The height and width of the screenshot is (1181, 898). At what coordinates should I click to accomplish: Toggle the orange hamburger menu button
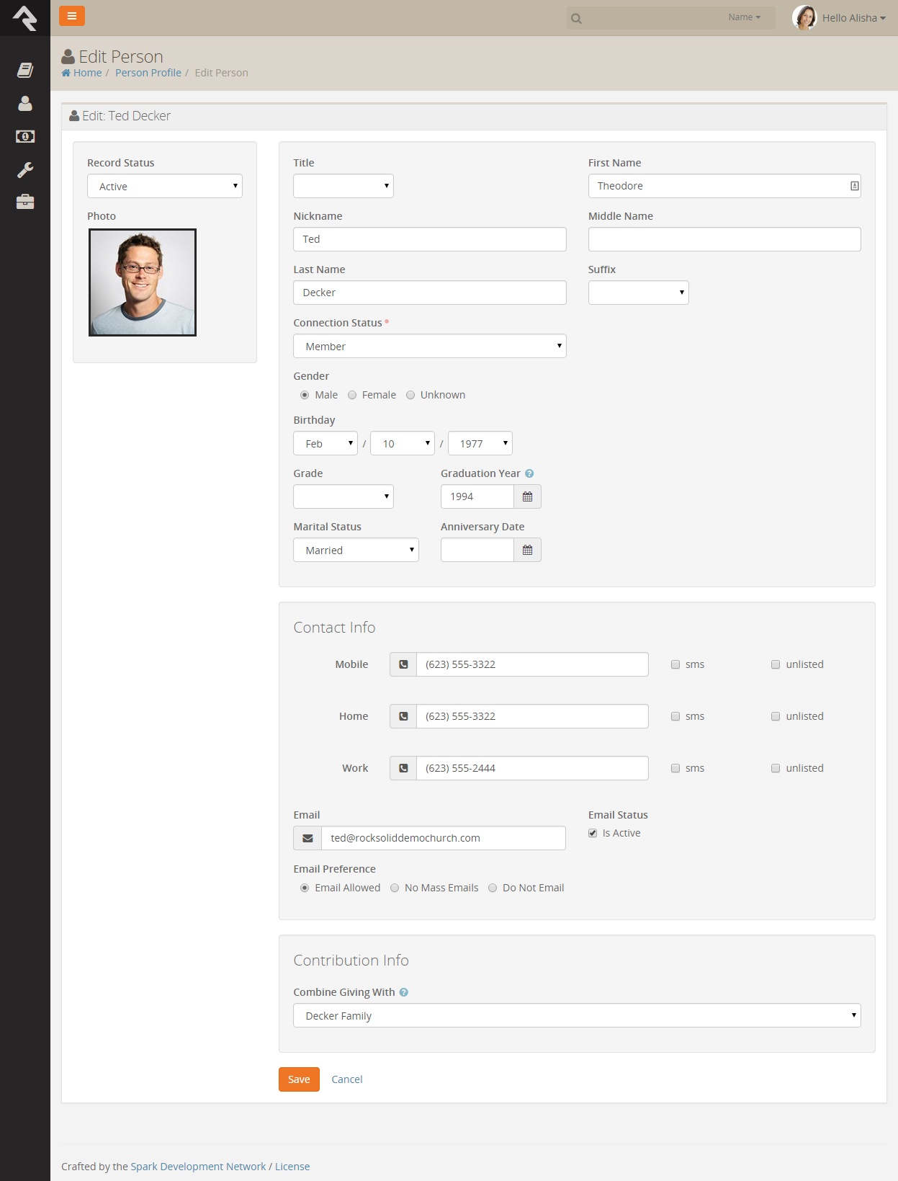[x=72, y=16]
